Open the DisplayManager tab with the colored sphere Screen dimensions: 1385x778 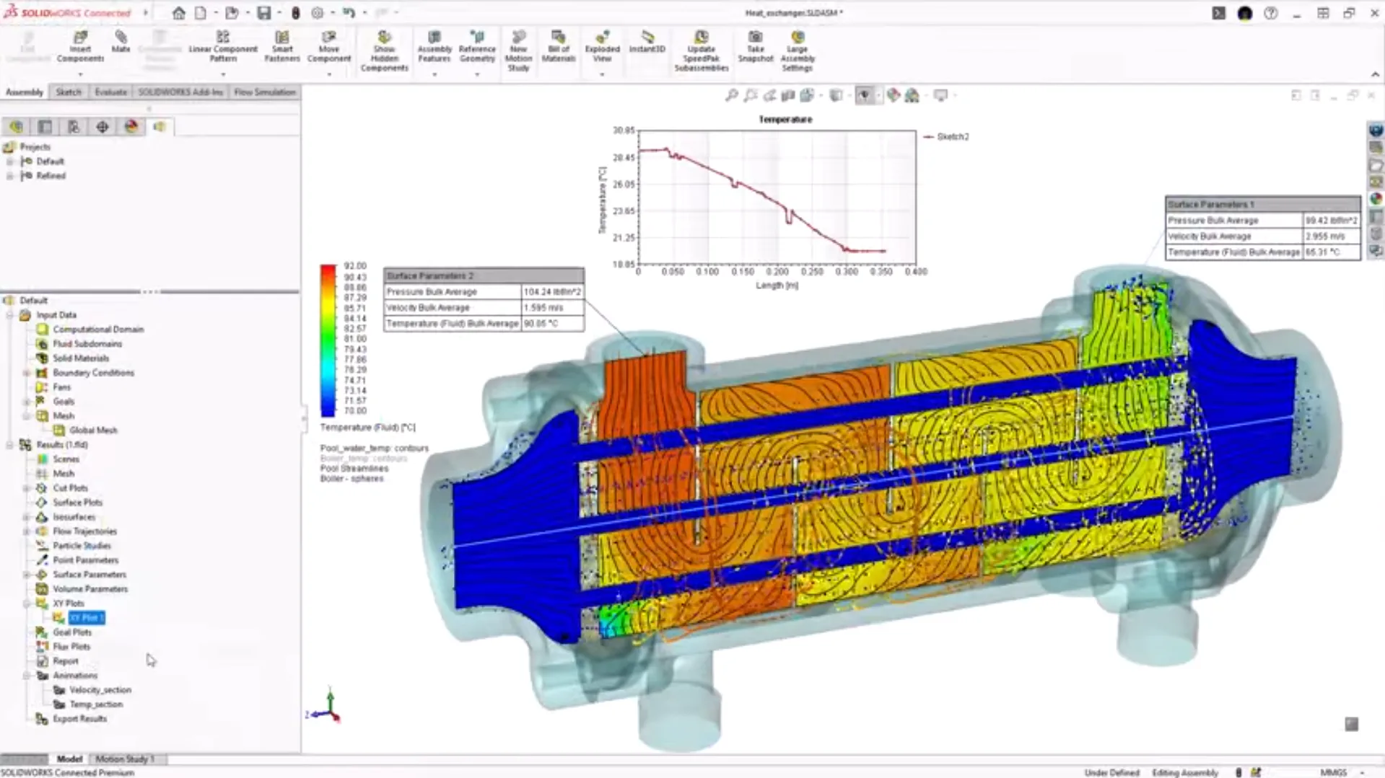(131, 127)
